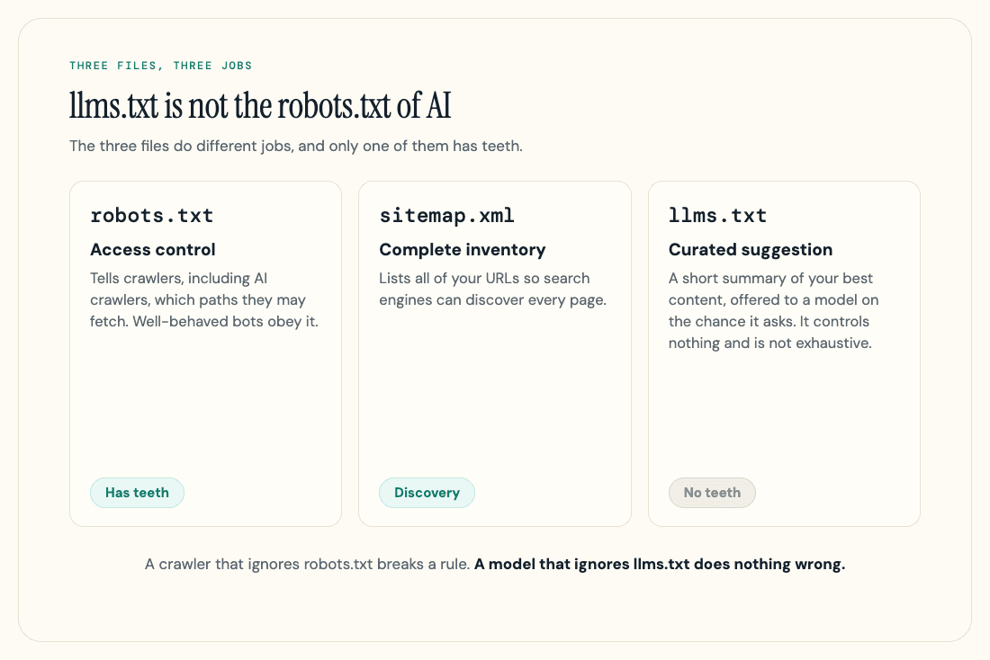Click the 'No teeth' badge
The image size is (990, 660).
[712, 493]
